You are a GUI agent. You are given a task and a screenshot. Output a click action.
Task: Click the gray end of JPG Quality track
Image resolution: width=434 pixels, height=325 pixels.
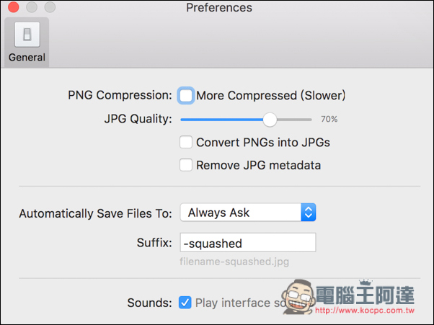294,120
